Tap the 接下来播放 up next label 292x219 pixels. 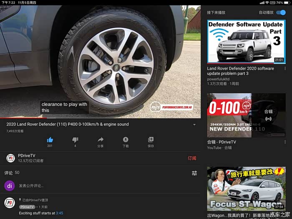tap(216, 13)
